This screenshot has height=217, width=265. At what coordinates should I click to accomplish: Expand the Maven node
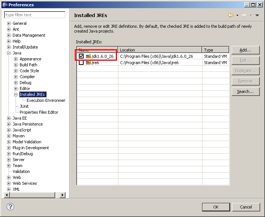[x=9, y=136]
